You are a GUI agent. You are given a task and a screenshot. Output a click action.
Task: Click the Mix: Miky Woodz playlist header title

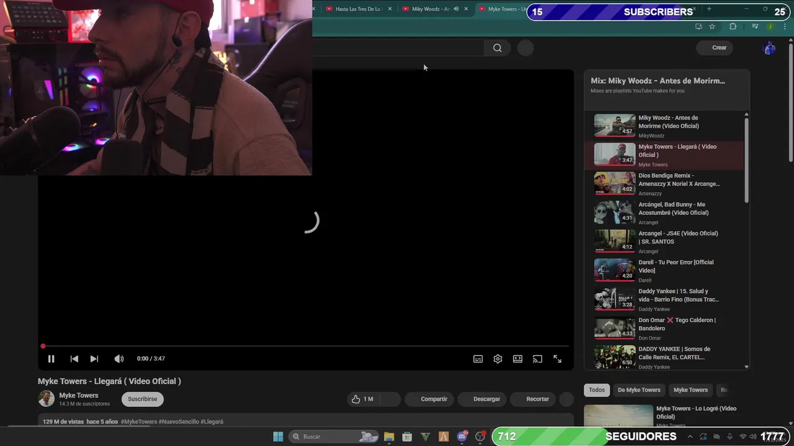point(658,81)
